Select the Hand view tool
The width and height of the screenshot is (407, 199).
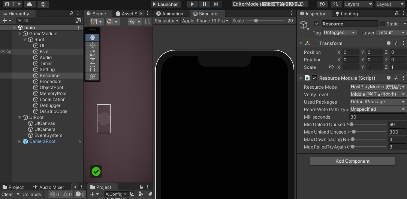93,37
